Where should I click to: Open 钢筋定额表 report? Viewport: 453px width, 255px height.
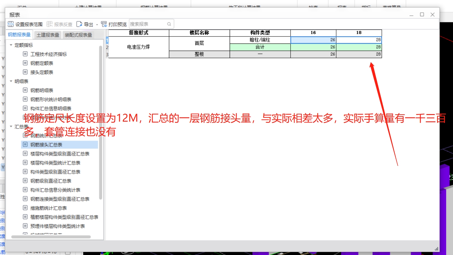point(42,63)
